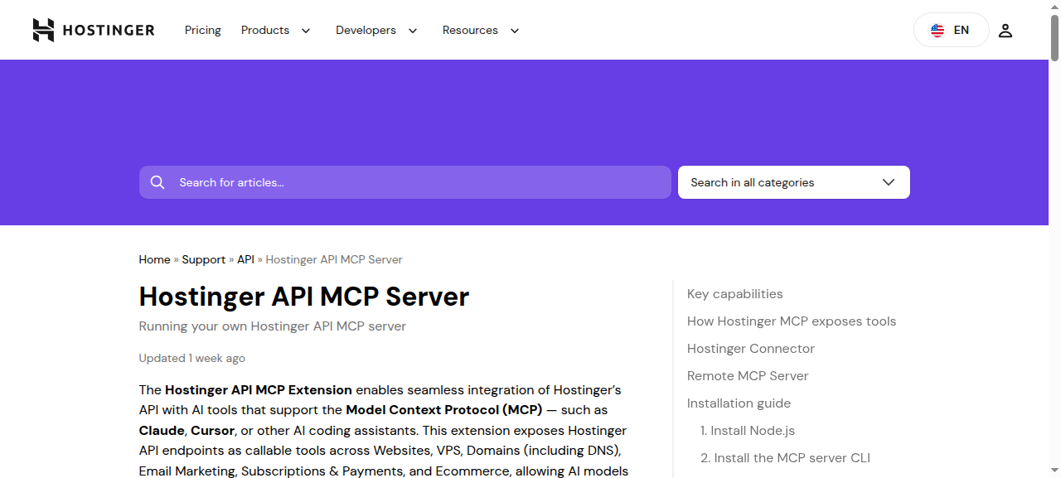Jump to Remote MCP Server section
This screenshot has width=1061, height=478.
click(748, 376)
